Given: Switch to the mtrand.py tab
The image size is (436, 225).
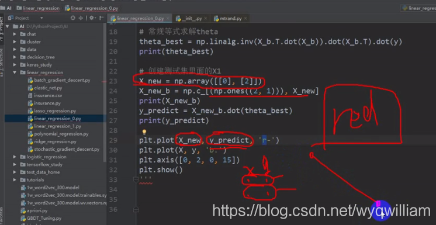Looking at the screenshot, I should (x=230, y=19).
